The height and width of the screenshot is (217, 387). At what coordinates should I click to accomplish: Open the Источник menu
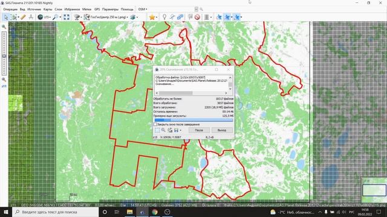point(34,10)
